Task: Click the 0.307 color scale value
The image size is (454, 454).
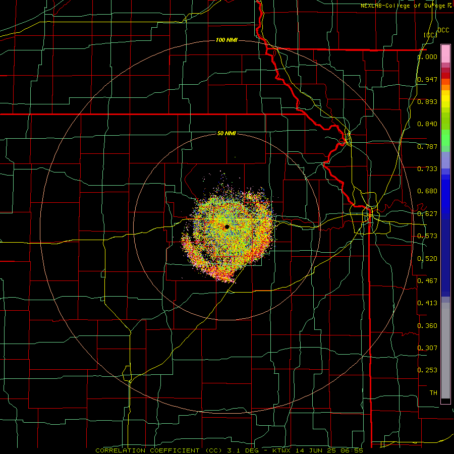Action: tap(428, 348)
